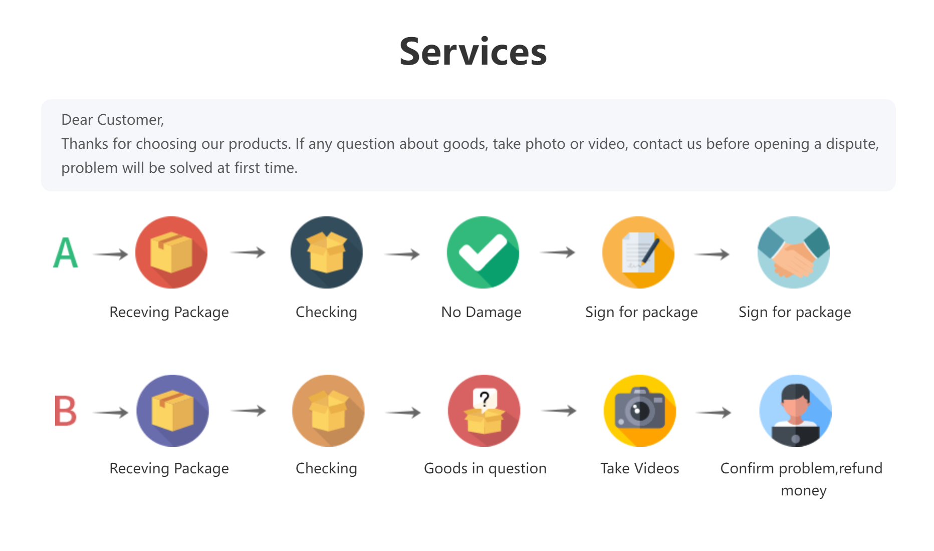Click the handshake icon in row A
The width and height of the screenshot is (934, 551).
794,252
